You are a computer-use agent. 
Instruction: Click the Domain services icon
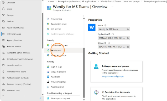(x=3, y=65)
